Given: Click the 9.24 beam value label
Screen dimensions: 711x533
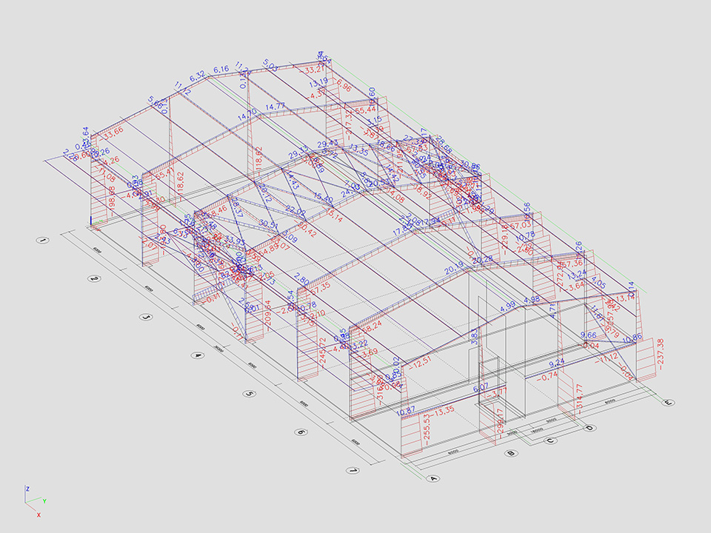Looking at the screenshot, I should point(556,363).
